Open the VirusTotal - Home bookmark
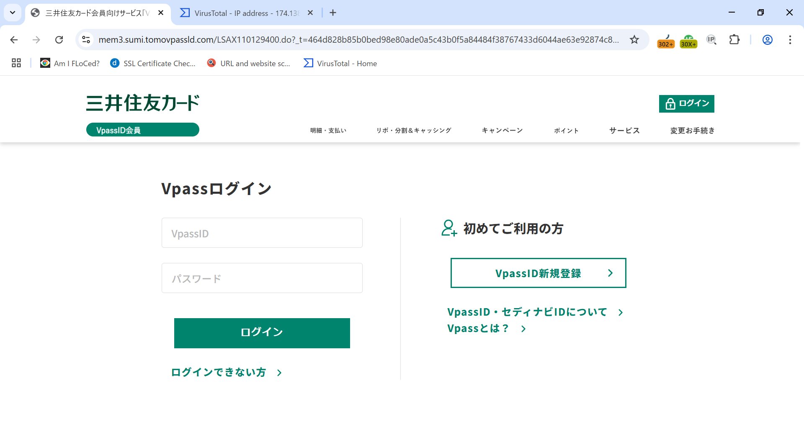This screenshot has height=427, width=804. (x=340, y=63)
